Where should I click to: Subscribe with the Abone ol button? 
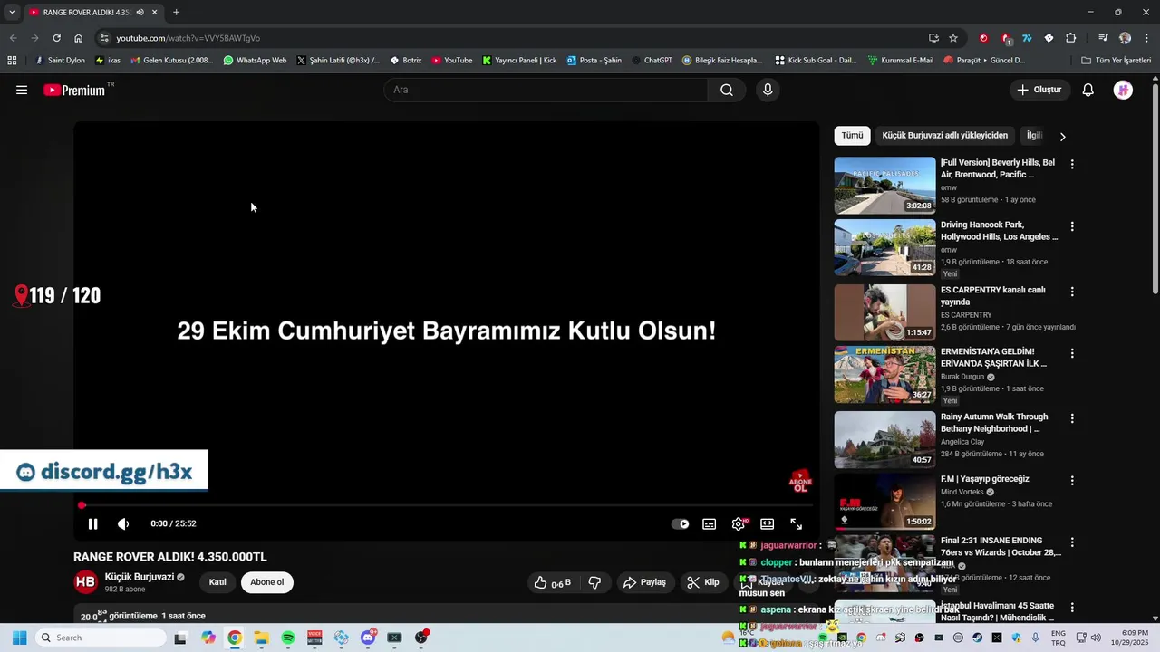coord(267,582)
